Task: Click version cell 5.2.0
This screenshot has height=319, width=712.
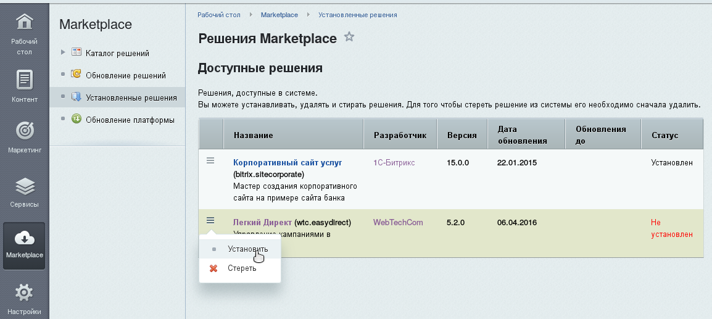Action: pyautogui.click(x=456, y=222)
